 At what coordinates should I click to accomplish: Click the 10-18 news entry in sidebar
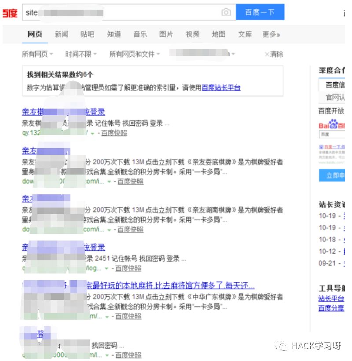332,240
